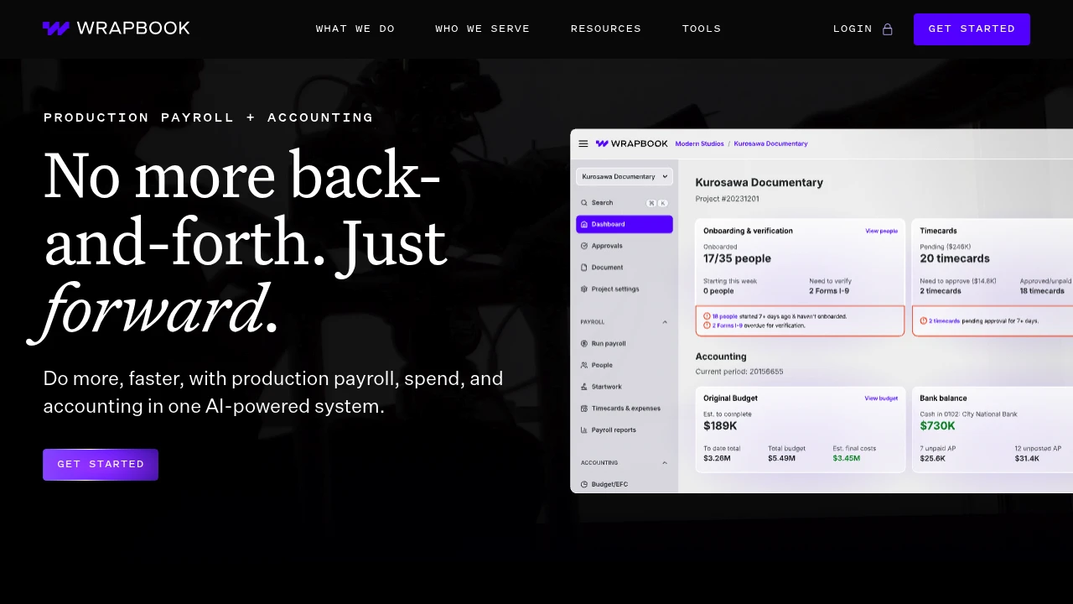Click Timecards & expenses label in sidebar
Viewport: 1073px width, 604px height.
pyautogui.click(x=626, y=409)
